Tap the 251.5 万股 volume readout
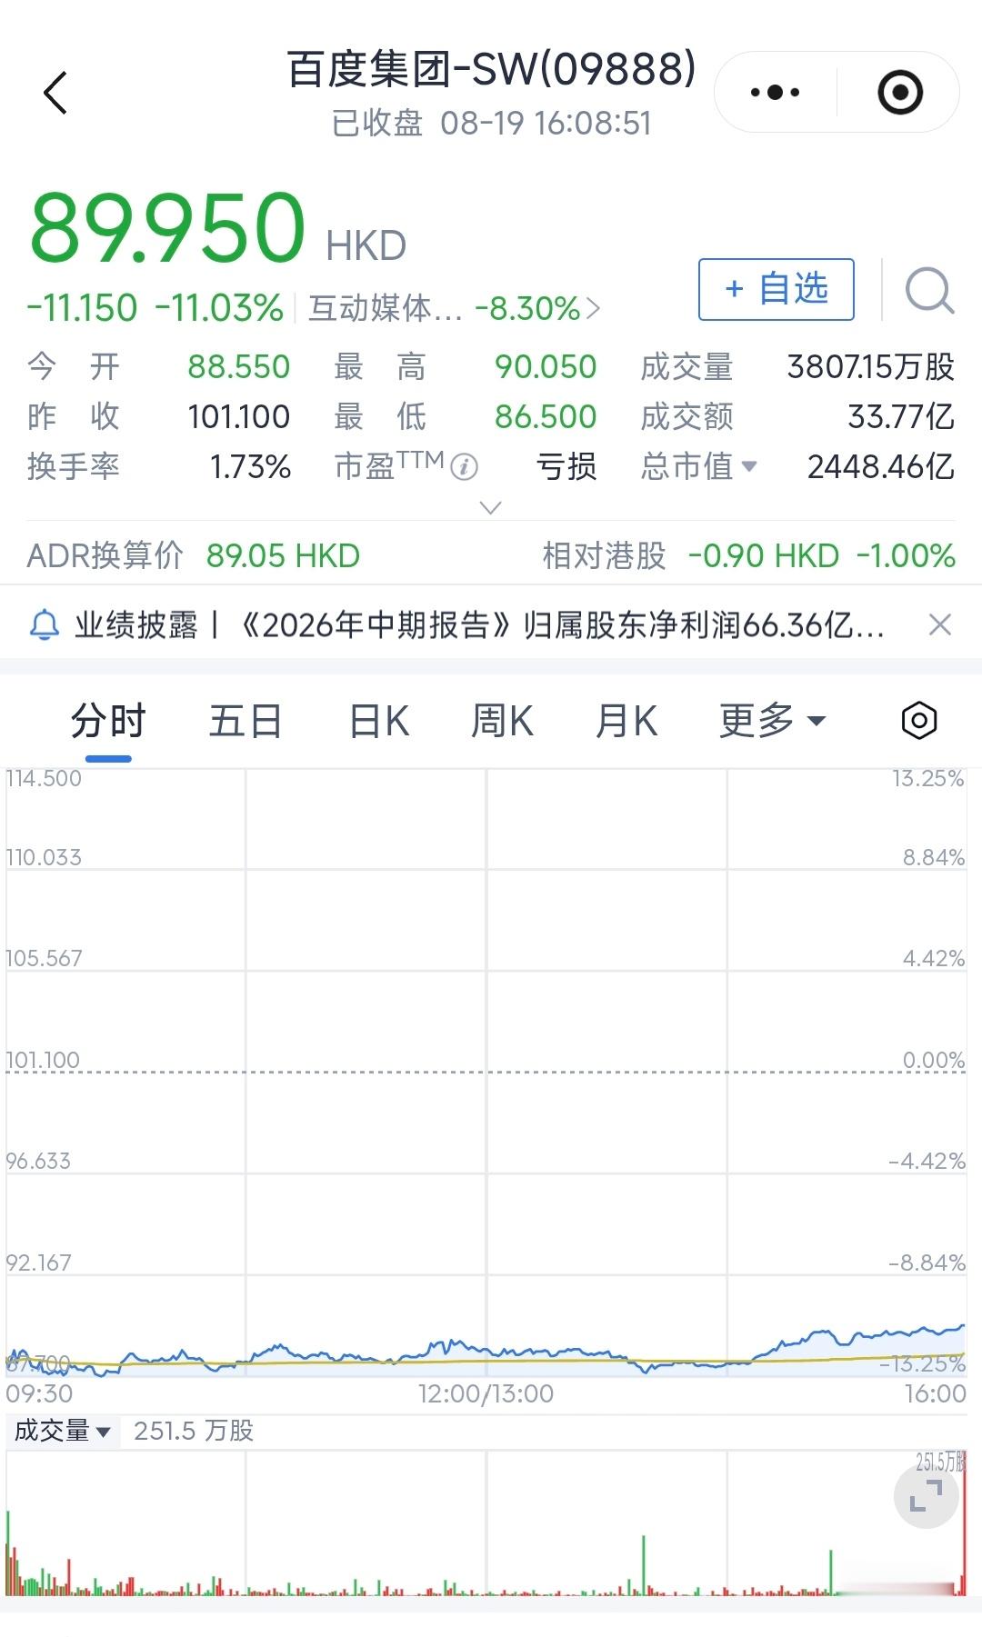This screenshot has width=982, height=1637. (x=194, y=1432)
